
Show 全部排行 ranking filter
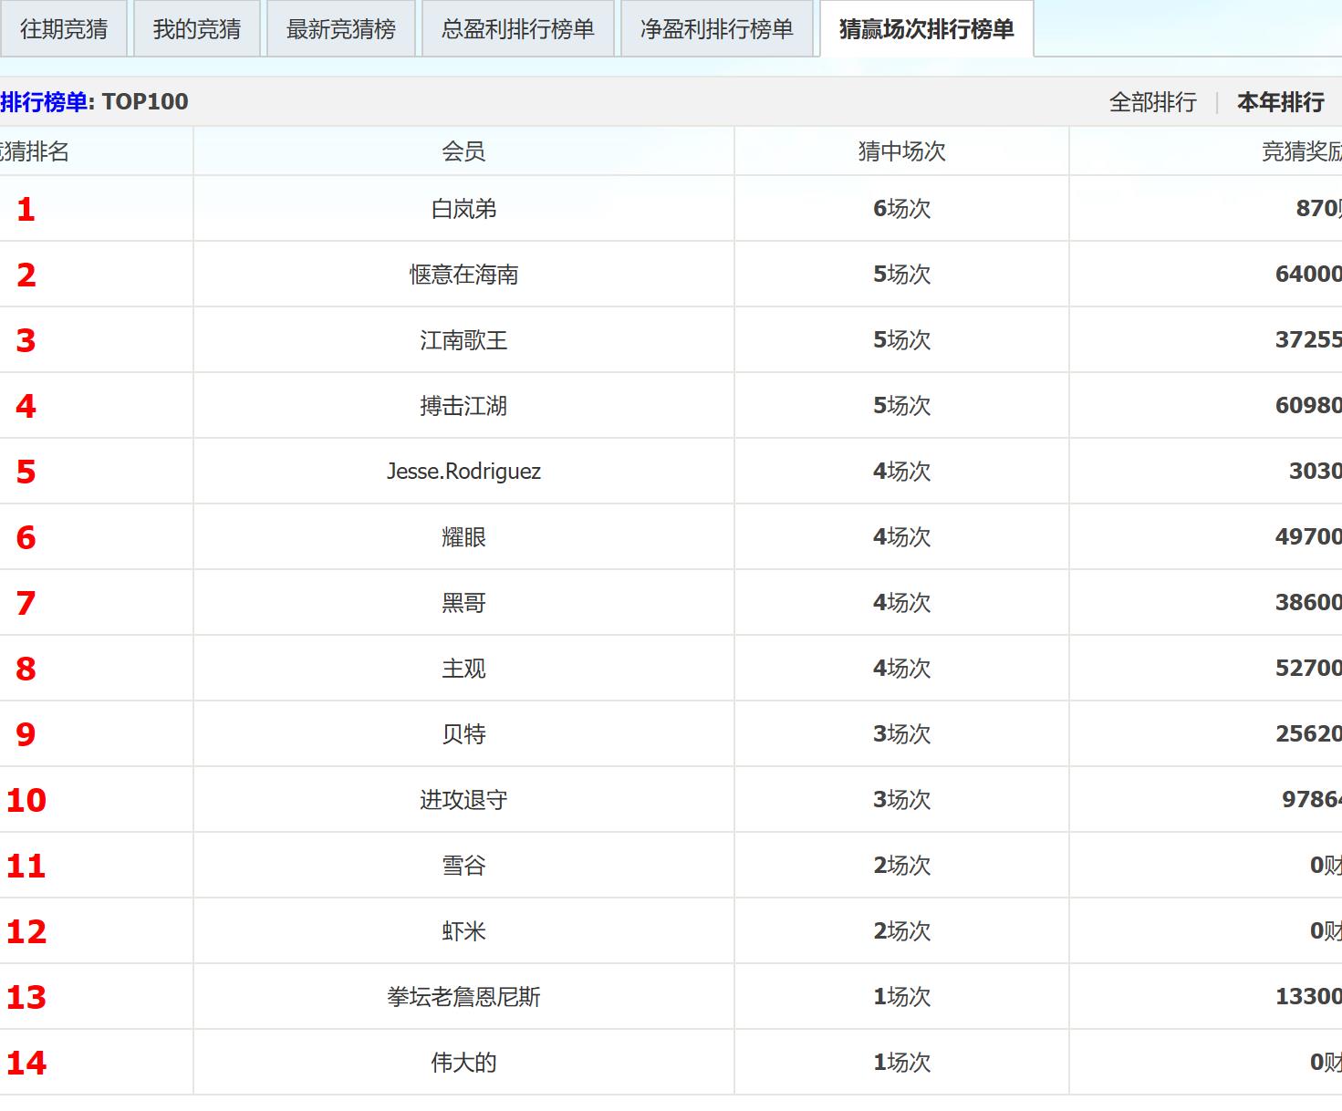(x=1152, y=102)
